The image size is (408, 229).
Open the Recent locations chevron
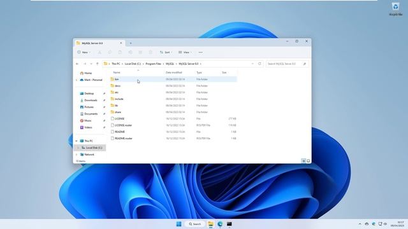91,64
